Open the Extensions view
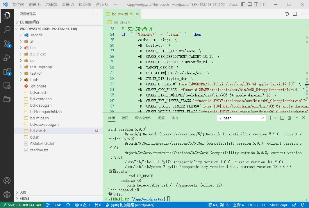 7,72
